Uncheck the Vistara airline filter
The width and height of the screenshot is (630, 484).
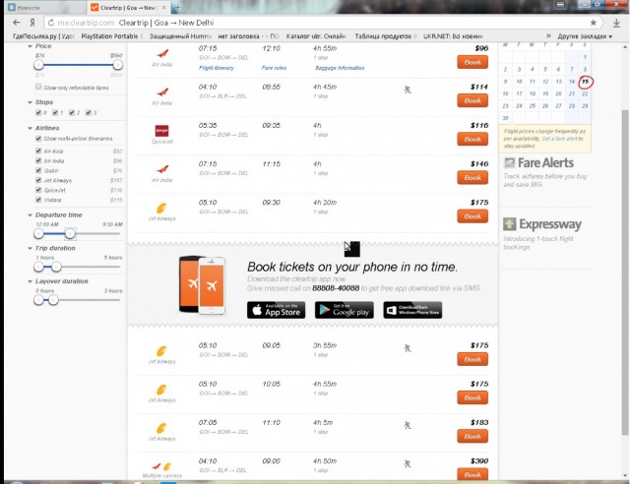click(38, 200)
